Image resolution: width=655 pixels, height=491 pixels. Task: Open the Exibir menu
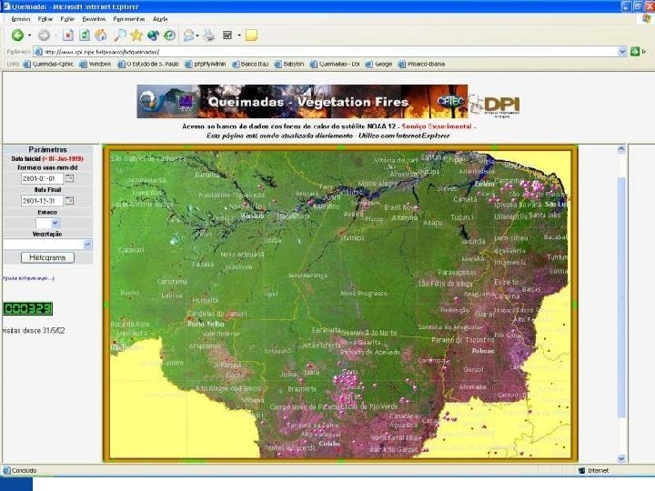67,19
